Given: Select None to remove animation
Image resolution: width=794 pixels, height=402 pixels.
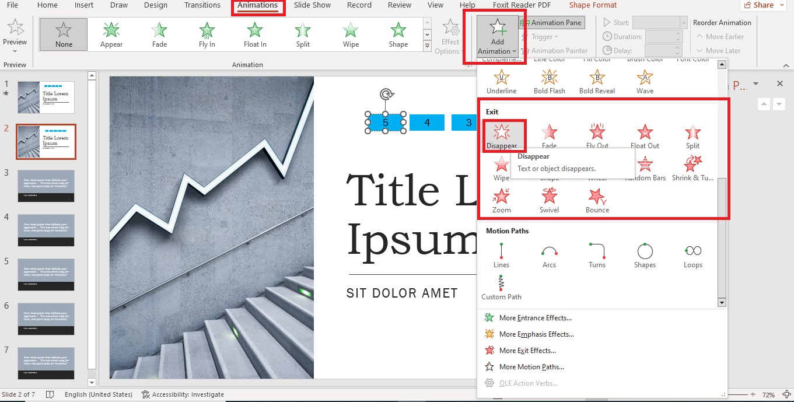Looking at the screenshot, I should point(63,34).
